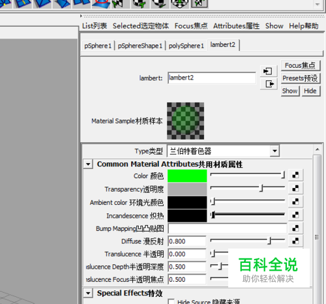Screen dimensions: 326x304
Task: Click the Transparency slider handle
Action: tap(261, 188)
